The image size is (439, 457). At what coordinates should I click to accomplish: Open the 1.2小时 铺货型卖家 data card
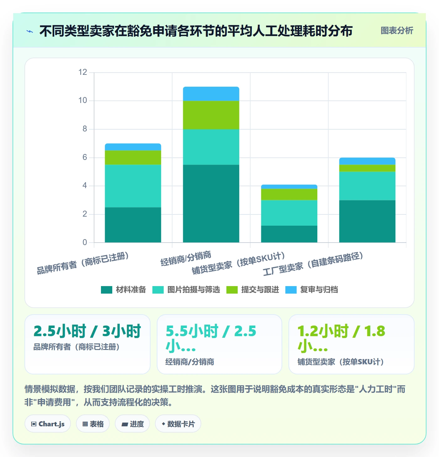click(352, 344)
